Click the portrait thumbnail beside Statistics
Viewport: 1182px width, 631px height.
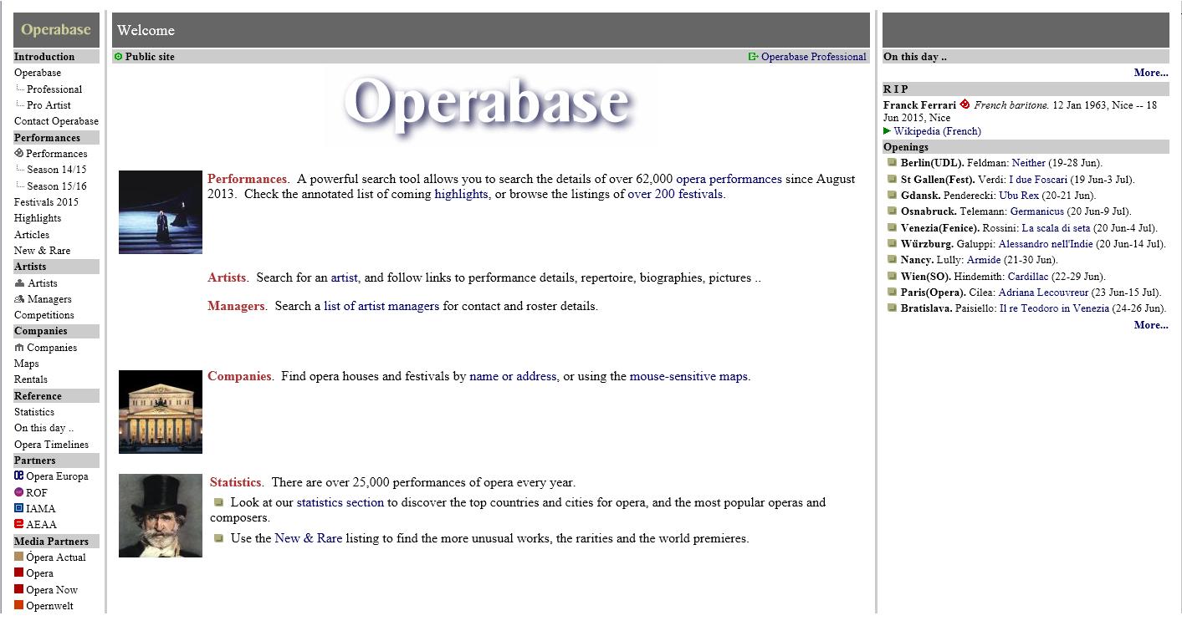[x=161, y=516]
